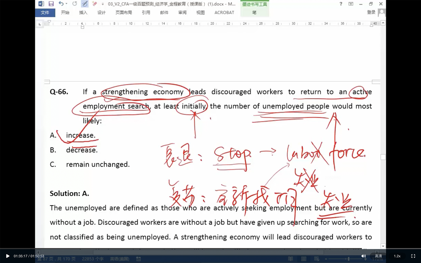Click the macro recording icon in status bar
The image size is (421, 263).
[x=139, y=259]
